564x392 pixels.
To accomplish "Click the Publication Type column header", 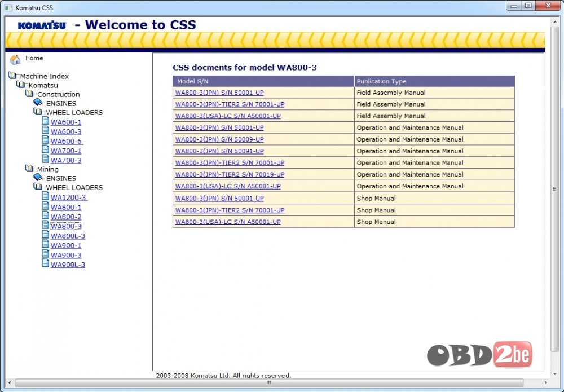I will [434, 81].
